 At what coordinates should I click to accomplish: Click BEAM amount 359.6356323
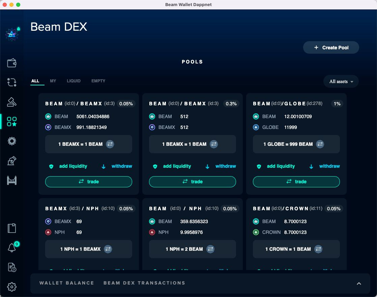click(194, 221)
